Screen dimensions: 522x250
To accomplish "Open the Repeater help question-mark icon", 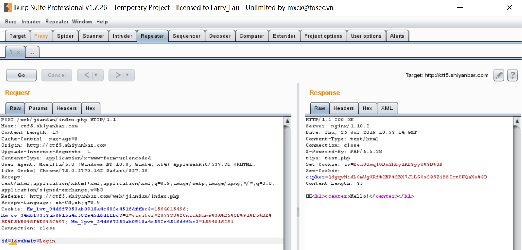I will click(512, 75).
